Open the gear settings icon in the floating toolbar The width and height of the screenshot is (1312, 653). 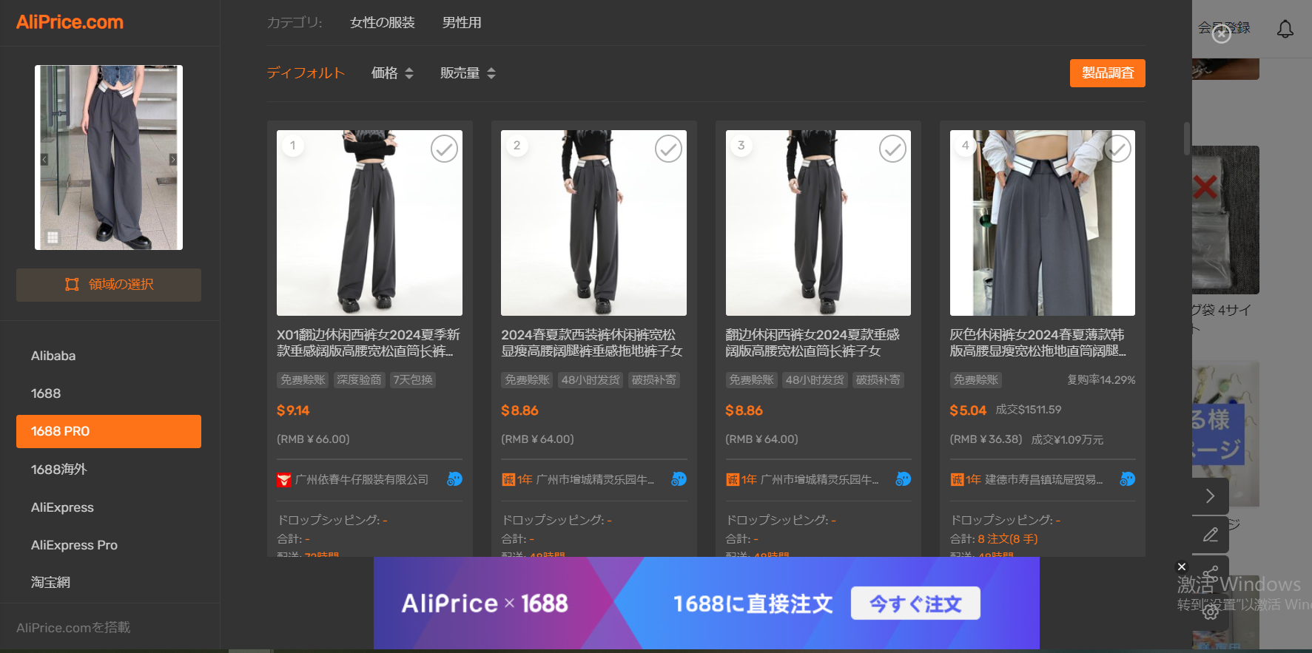tap(1210, 612)
